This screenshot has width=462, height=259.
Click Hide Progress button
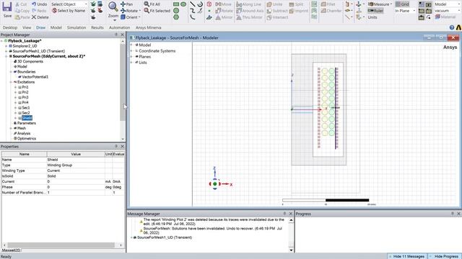(445, 256)
